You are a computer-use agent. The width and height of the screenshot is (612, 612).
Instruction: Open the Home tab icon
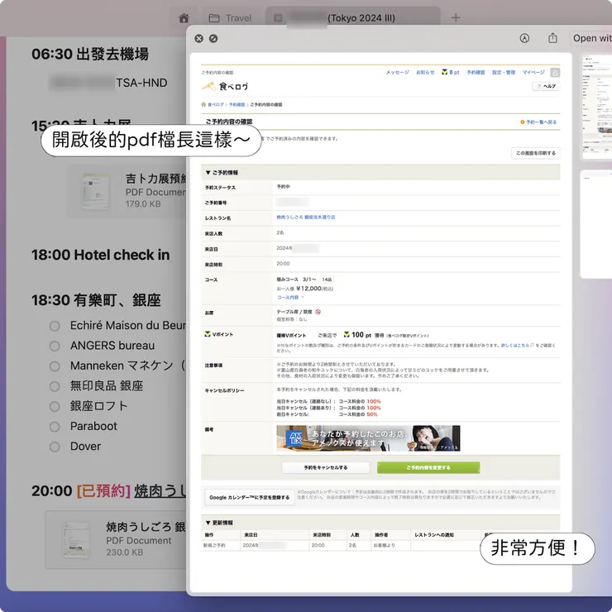click(184, 18)
